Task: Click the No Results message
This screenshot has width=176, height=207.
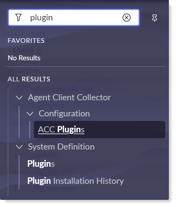Action: pyautogui.click(x=24, y=58)
